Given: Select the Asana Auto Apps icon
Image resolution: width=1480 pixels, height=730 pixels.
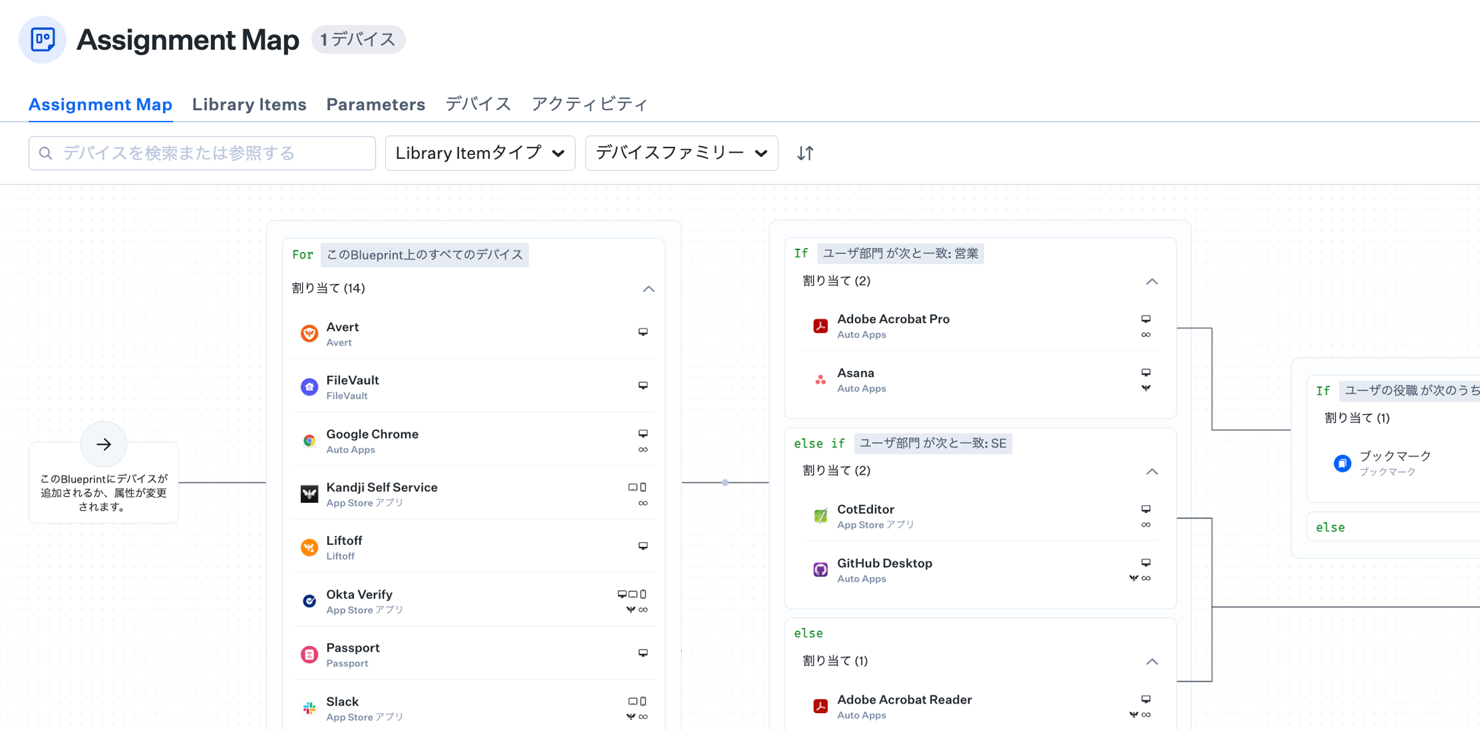Looking at the screenshot, I should point(820,379).
